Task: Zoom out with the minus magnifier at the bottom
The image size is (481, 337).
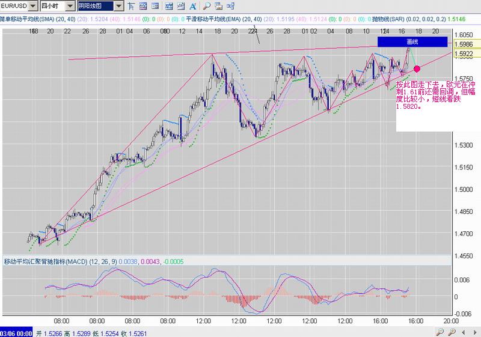Action: (440, 332)
